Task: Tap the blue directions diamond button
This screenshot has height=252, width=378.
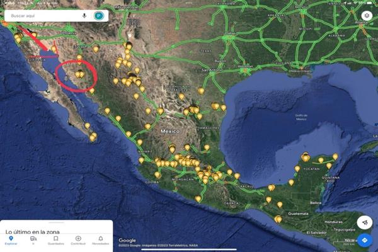Action: pos(365,240)
